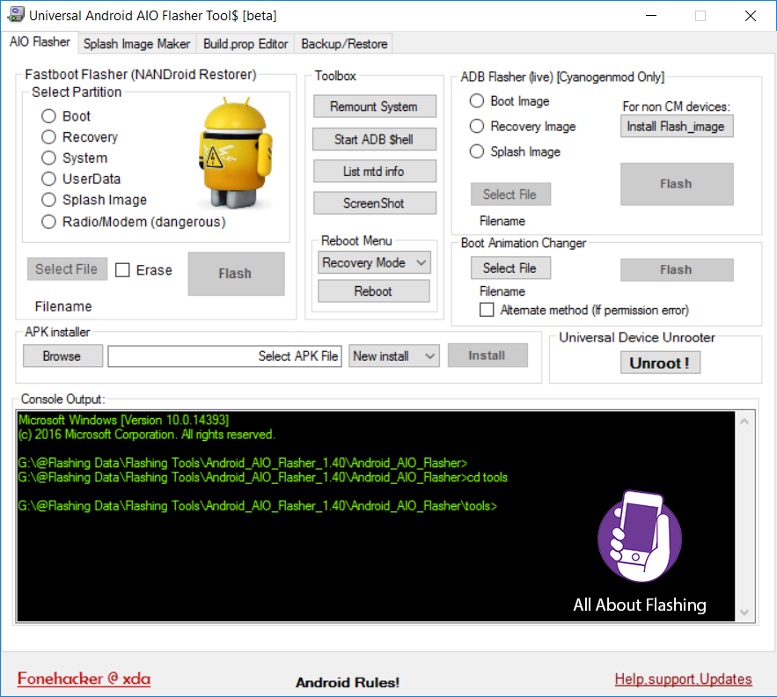Click the purple phone logo in console
Viewport: 777px width, 697px height.
click(639, 537)
